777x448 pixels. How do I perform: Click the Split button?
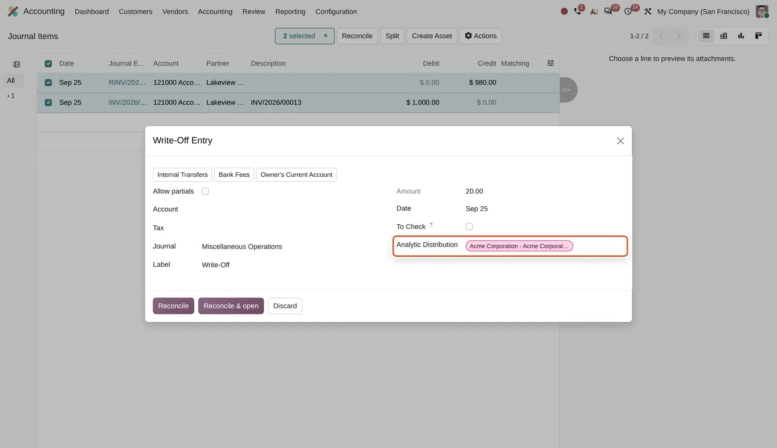pyautogui.click(x=392, y=36)
